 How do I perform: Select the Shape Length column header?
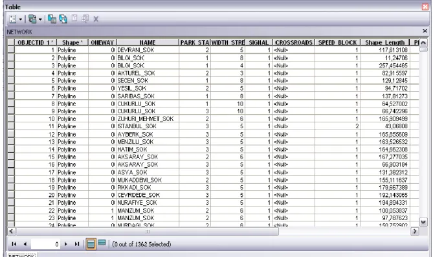384,42
